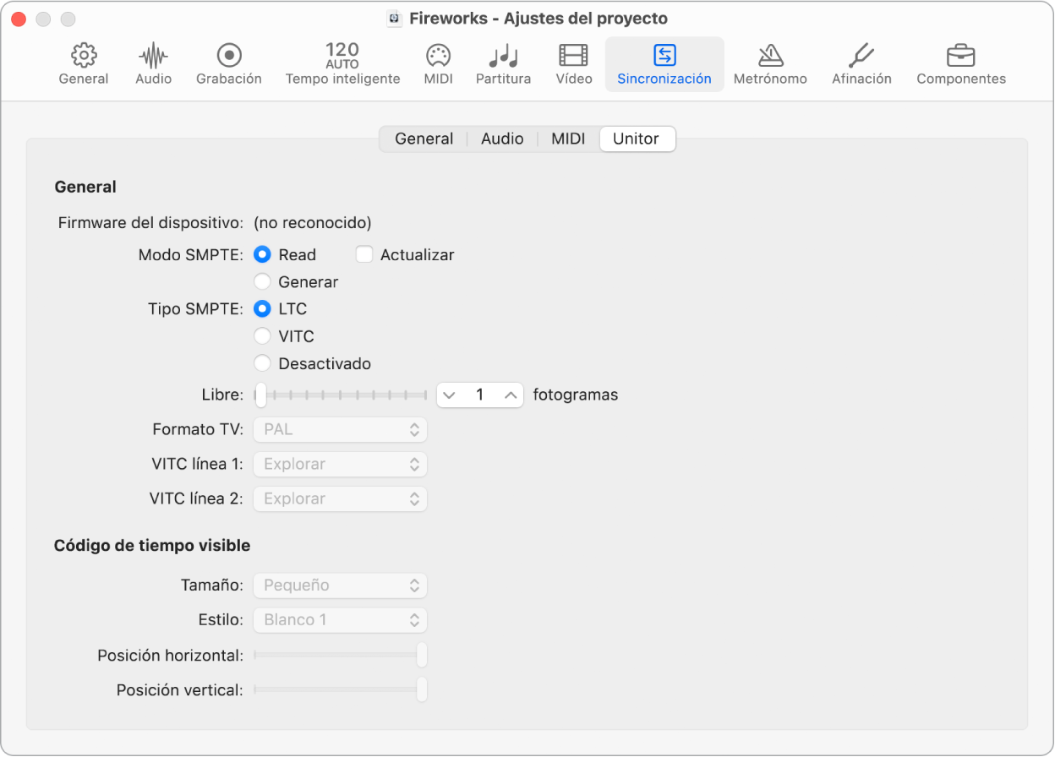Open the Estilo Blanco 1 dropdown
This screenshot has width=1055, height=757.
[341, 619]
